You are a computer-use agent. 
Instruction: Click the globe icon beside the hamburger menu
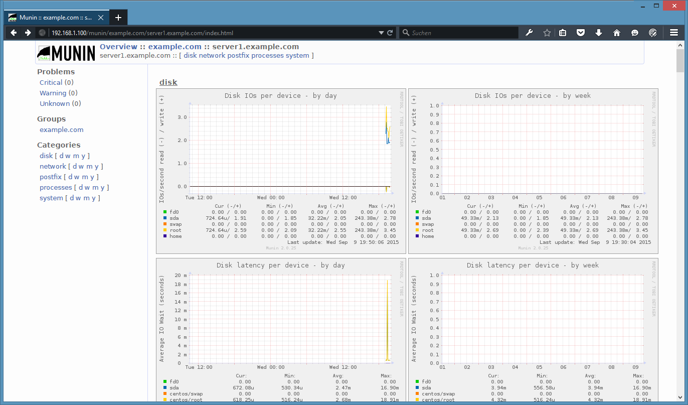tap(653, 33)
